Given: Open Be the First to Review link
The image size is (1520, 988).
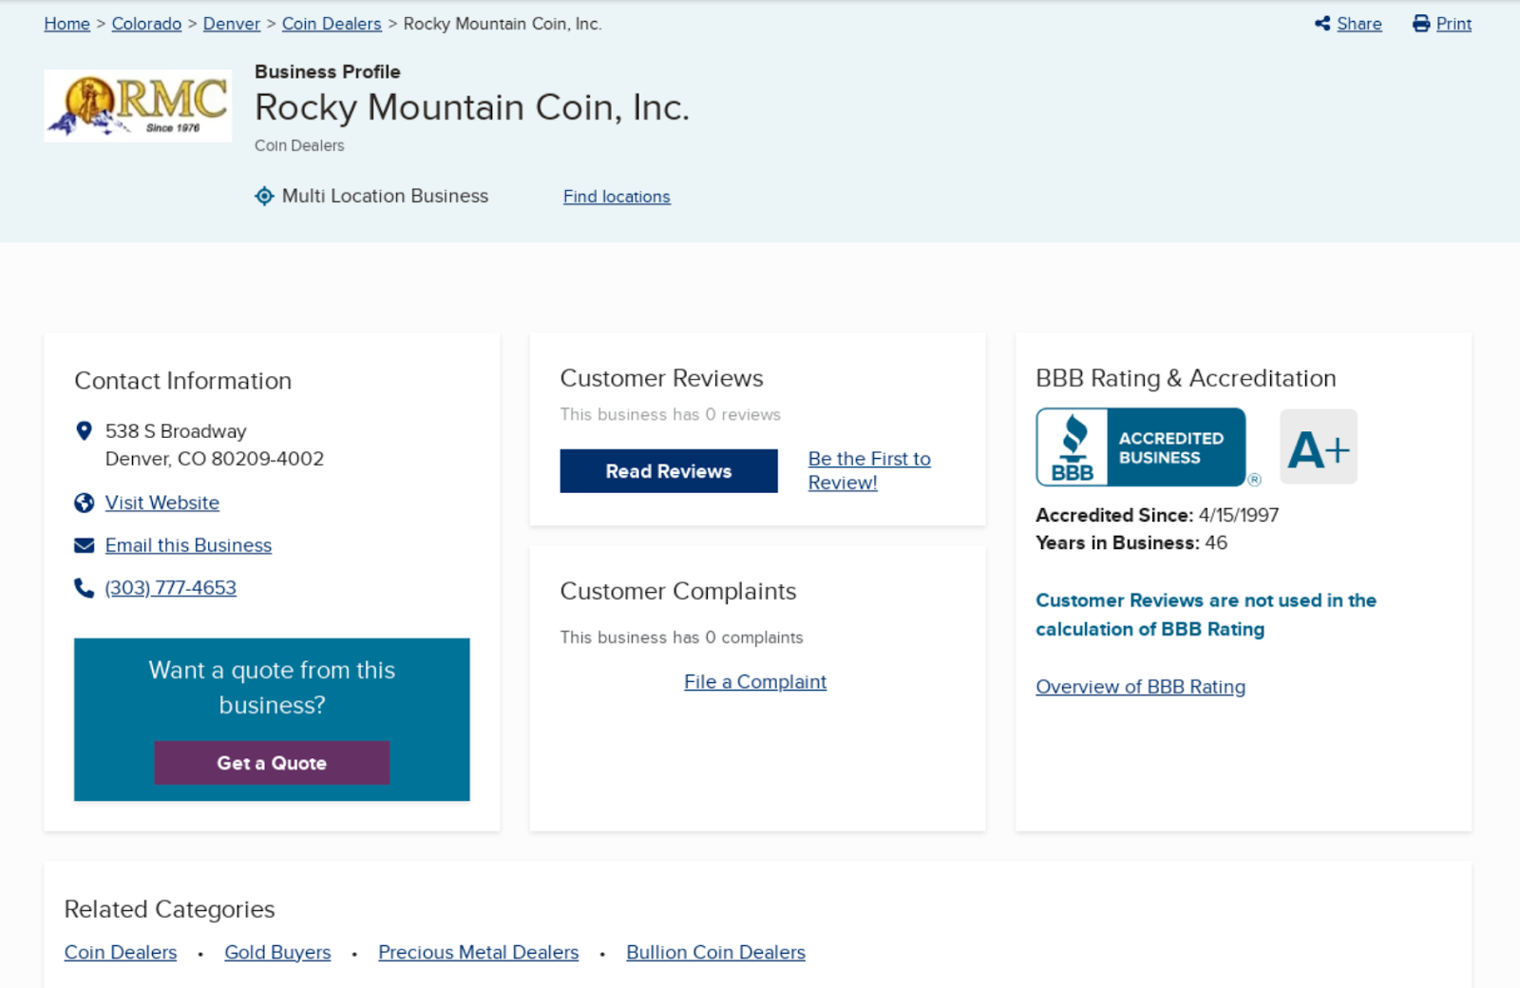Looking at the screenshot, I should 868,470.
